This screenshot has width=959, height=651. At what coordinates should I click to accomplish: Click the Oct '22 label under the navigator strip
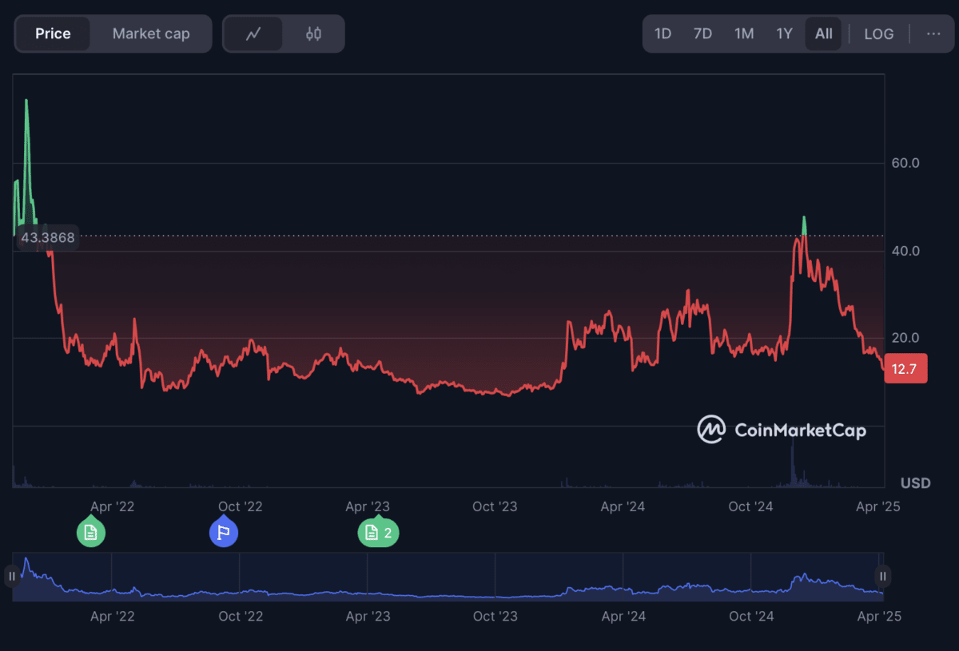click(240, 616)
